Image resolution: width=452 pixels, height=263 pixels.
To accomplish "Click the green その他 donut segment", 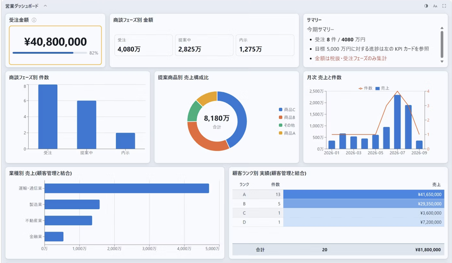I will coord(193,111).
